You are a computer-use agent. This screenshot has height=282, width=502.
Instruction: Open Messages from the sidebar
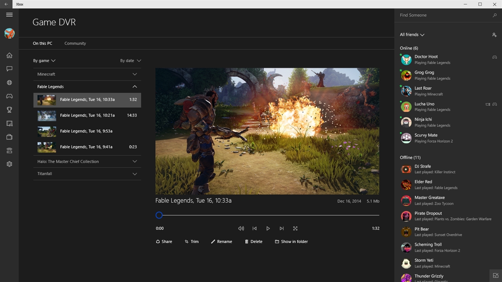click(9, 69)
